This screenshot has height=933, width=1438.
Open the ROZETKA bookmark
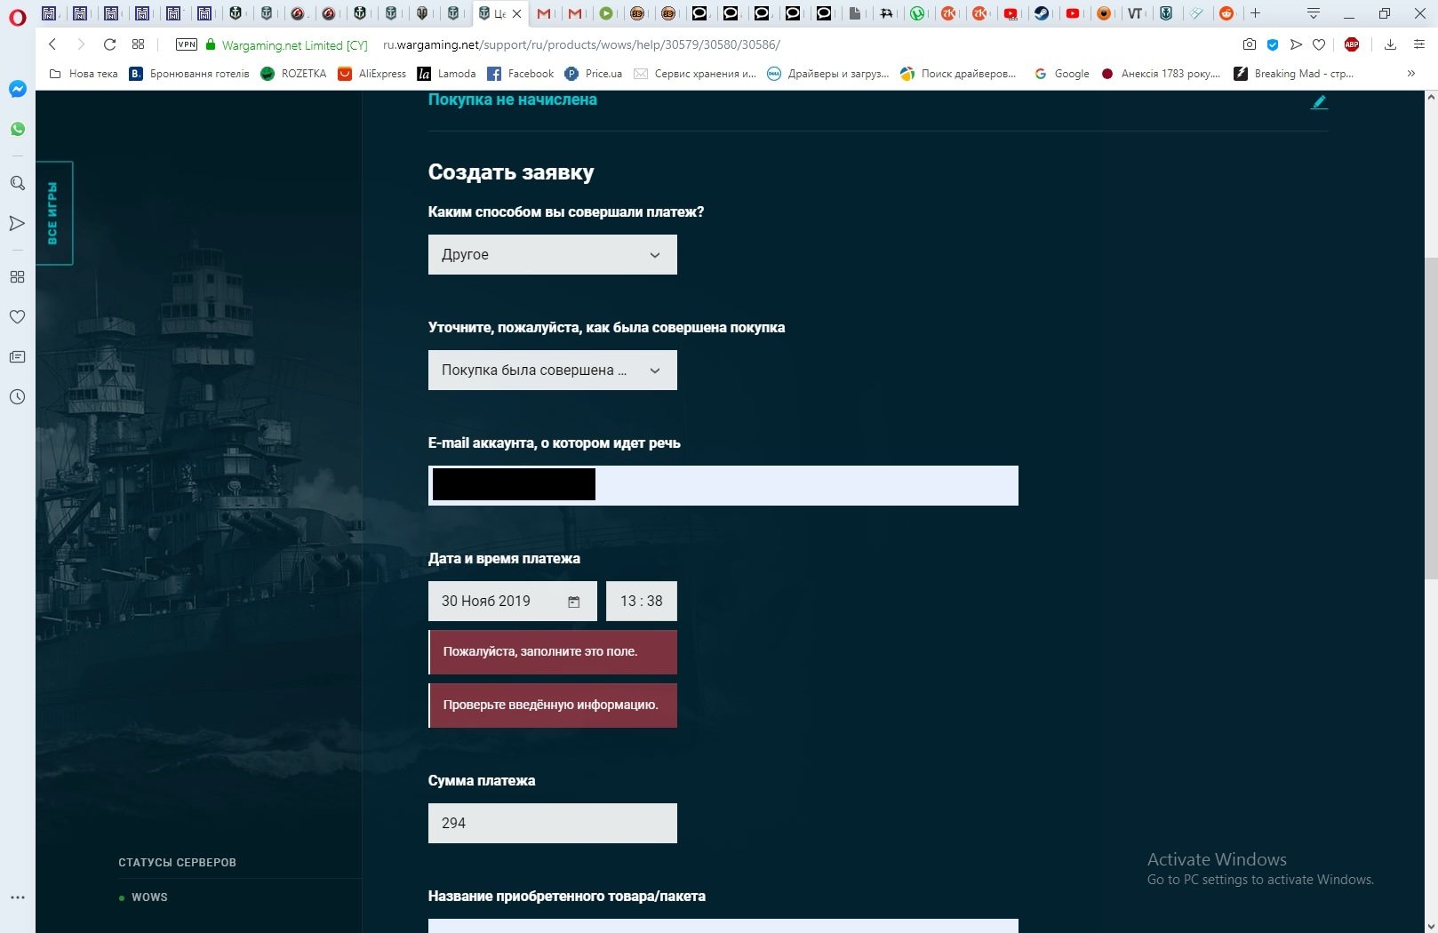[293, 74]
